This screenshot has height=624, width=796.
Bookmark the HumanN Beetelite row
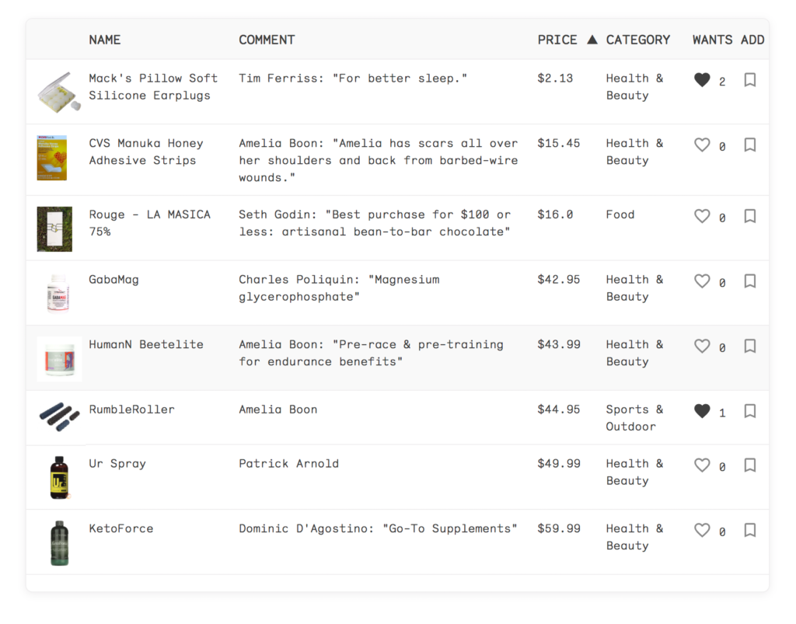(x=750, y=346)
